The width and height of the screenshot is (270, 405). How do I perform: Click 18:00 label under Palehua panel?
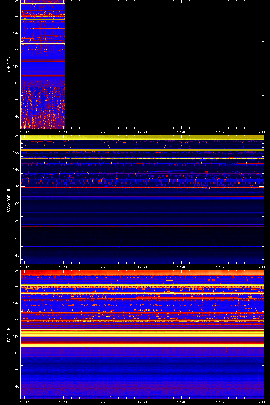[x=260, y=402]
